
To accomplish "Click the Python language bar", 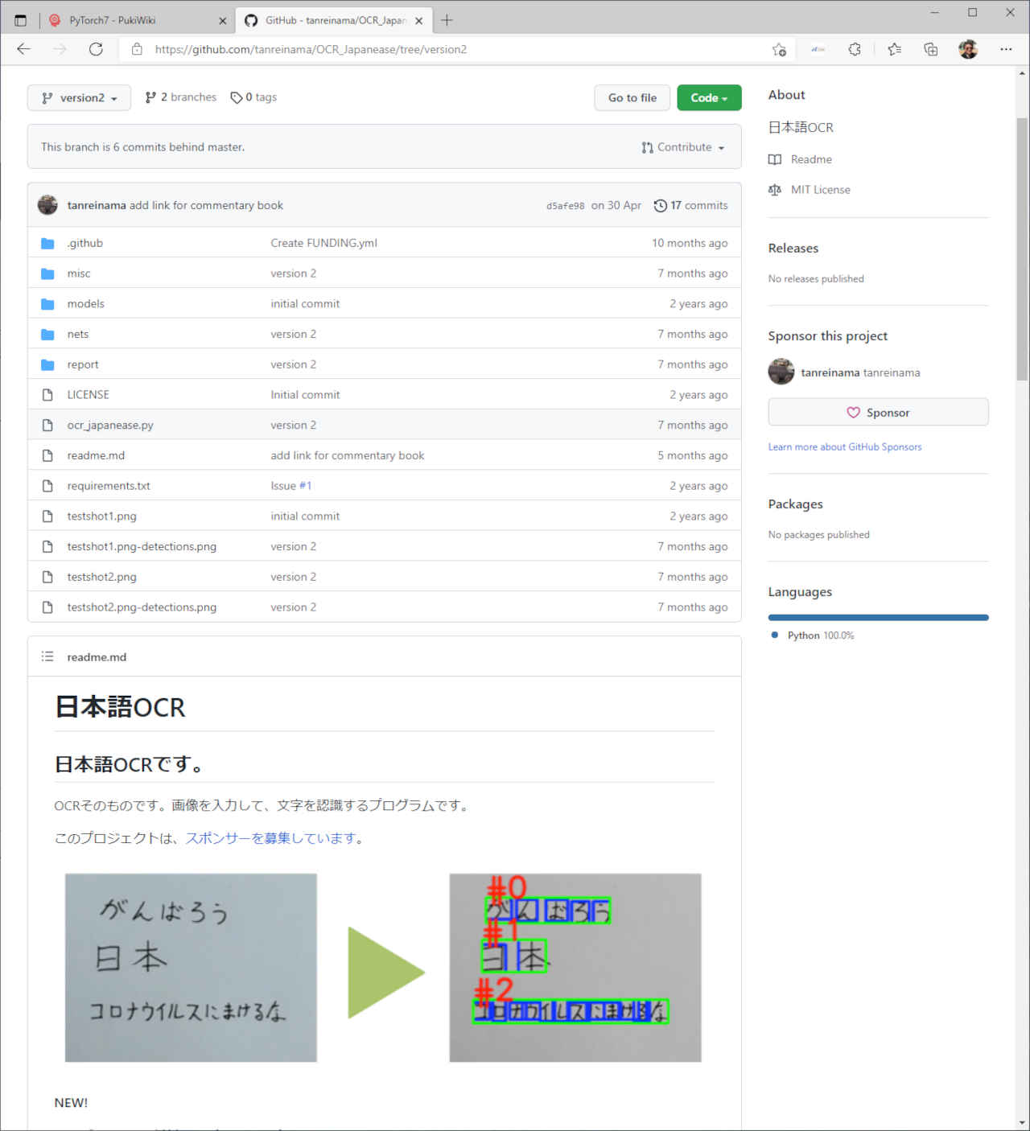I will (x=878, y=618).
